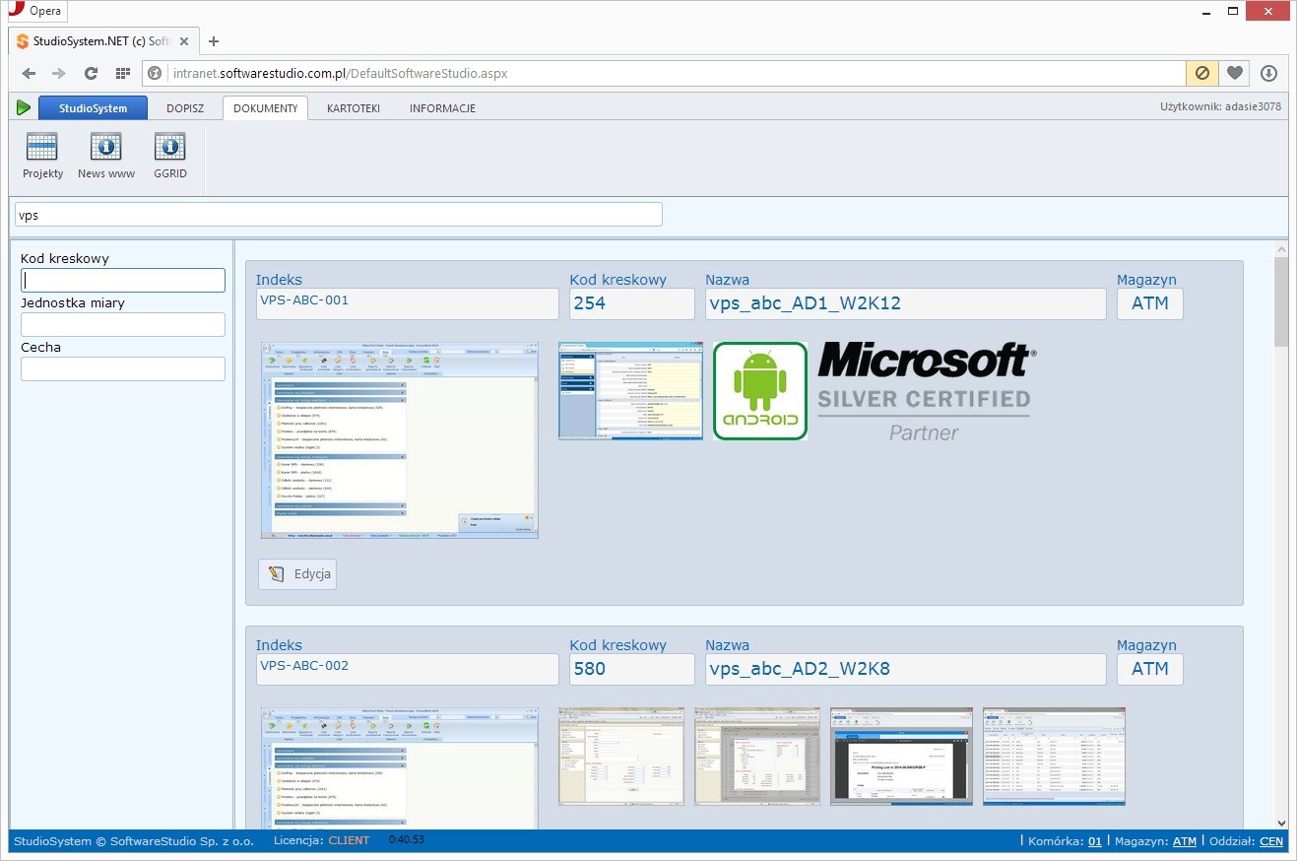Switch to the DOPISZ tab

point(185,108)
